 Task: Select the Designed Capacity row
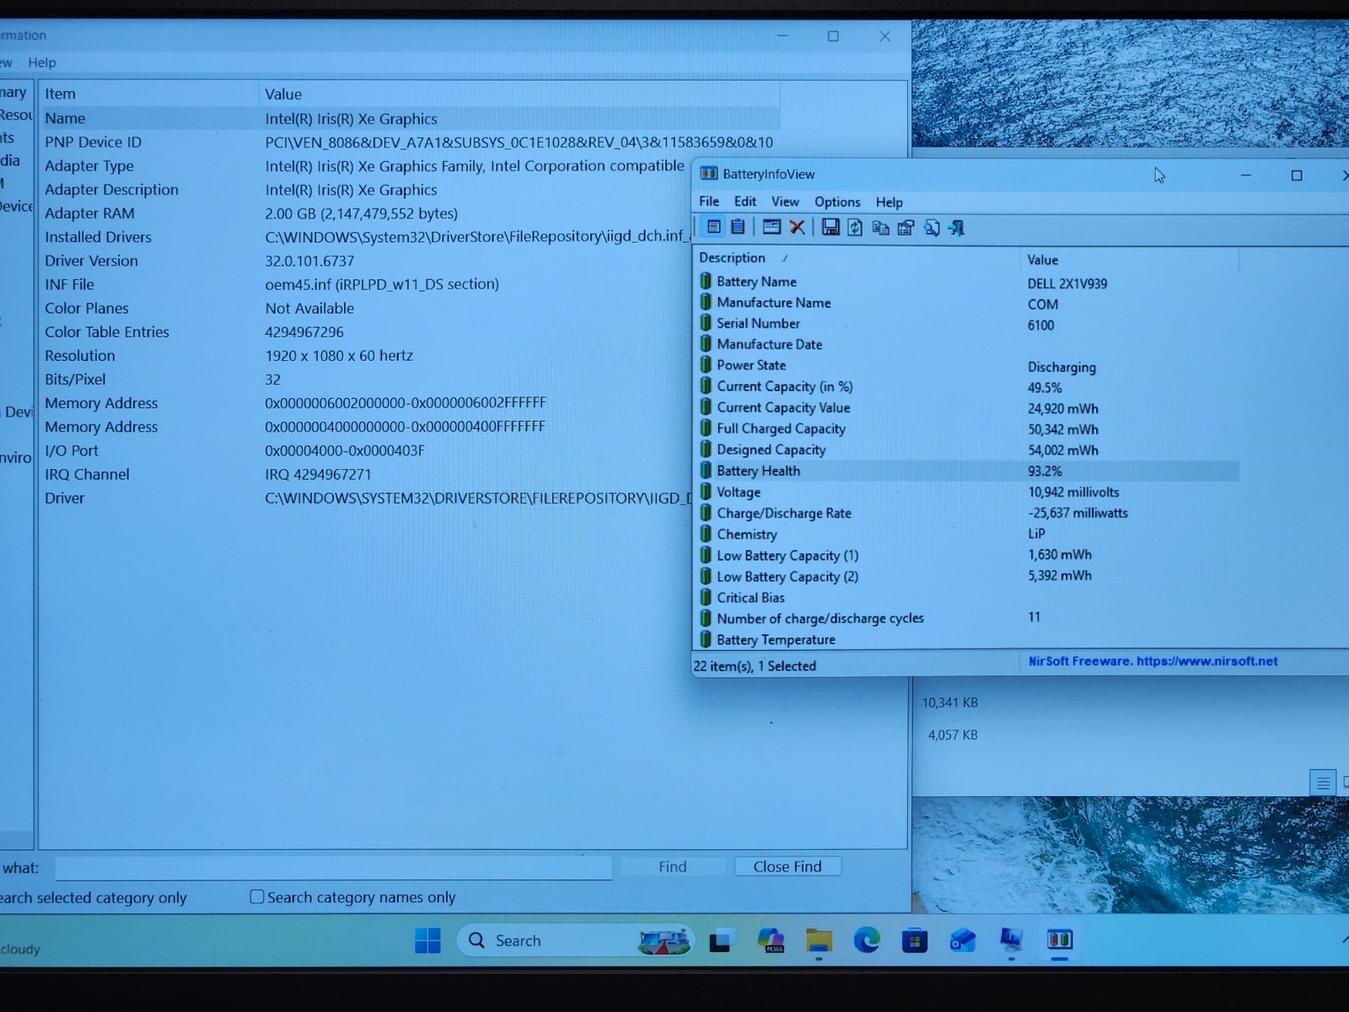pos(968,449)
